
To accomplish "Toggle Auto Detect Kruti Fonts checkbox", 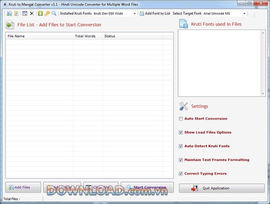I will pos(181,146).
